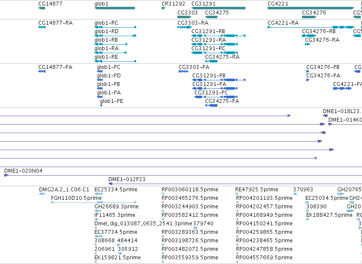The height and width of the screenshot is (264, 362).
Task: Select transcript glob1-RE
Action: [x=115, y=61]
